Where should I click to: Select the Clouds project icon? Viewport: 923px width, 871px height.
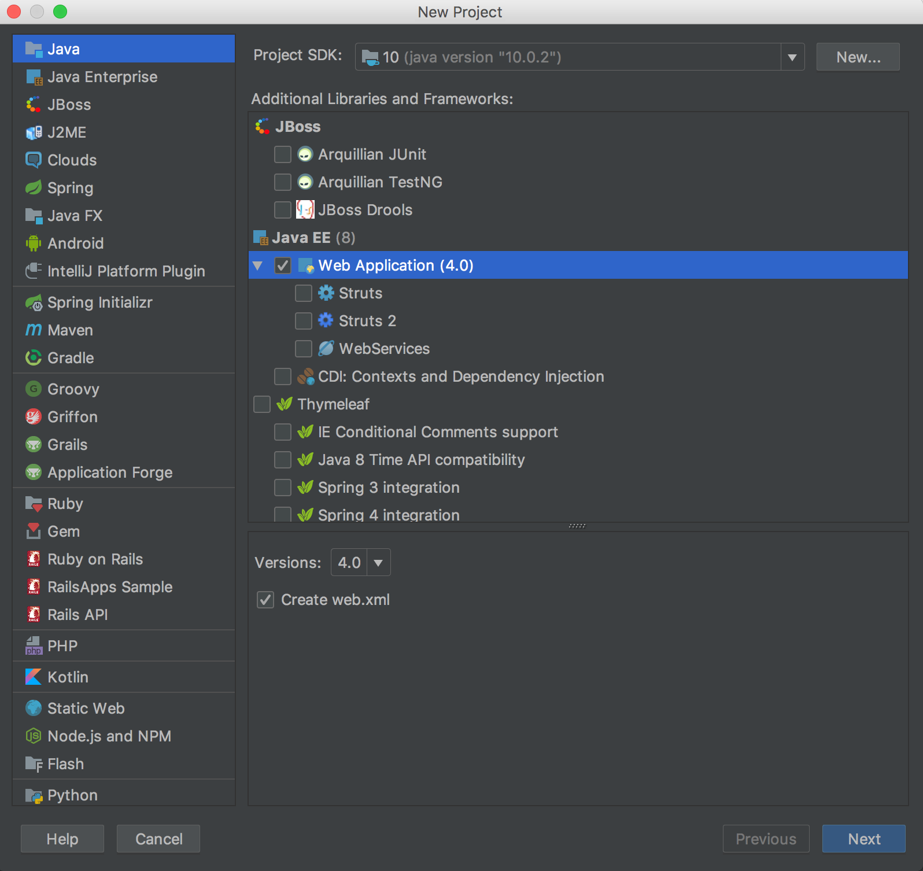pos(34,160)
